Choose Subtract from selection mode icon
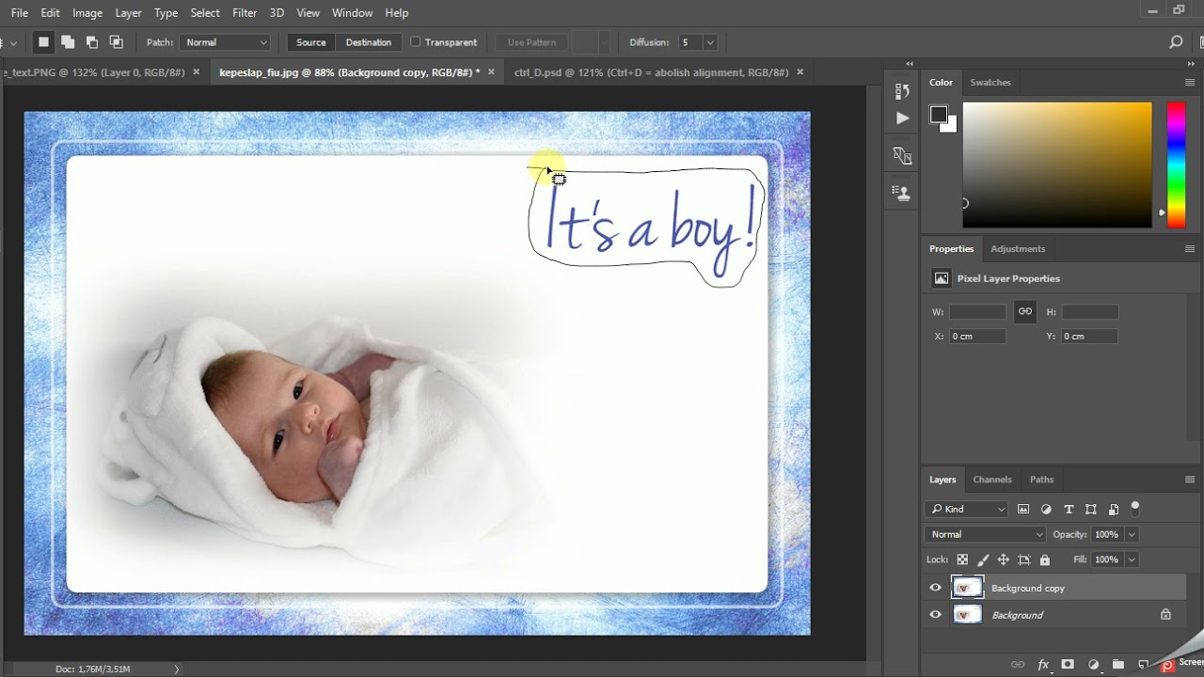Viewport: 1204px width, 677px height. 92,42
